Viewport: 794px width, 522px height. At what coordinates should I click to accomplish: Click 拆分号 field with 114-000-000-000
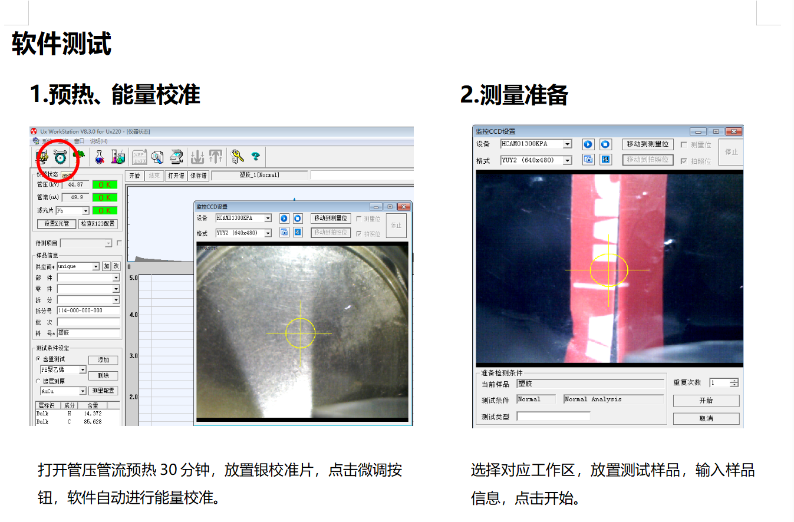coord(88,310)
